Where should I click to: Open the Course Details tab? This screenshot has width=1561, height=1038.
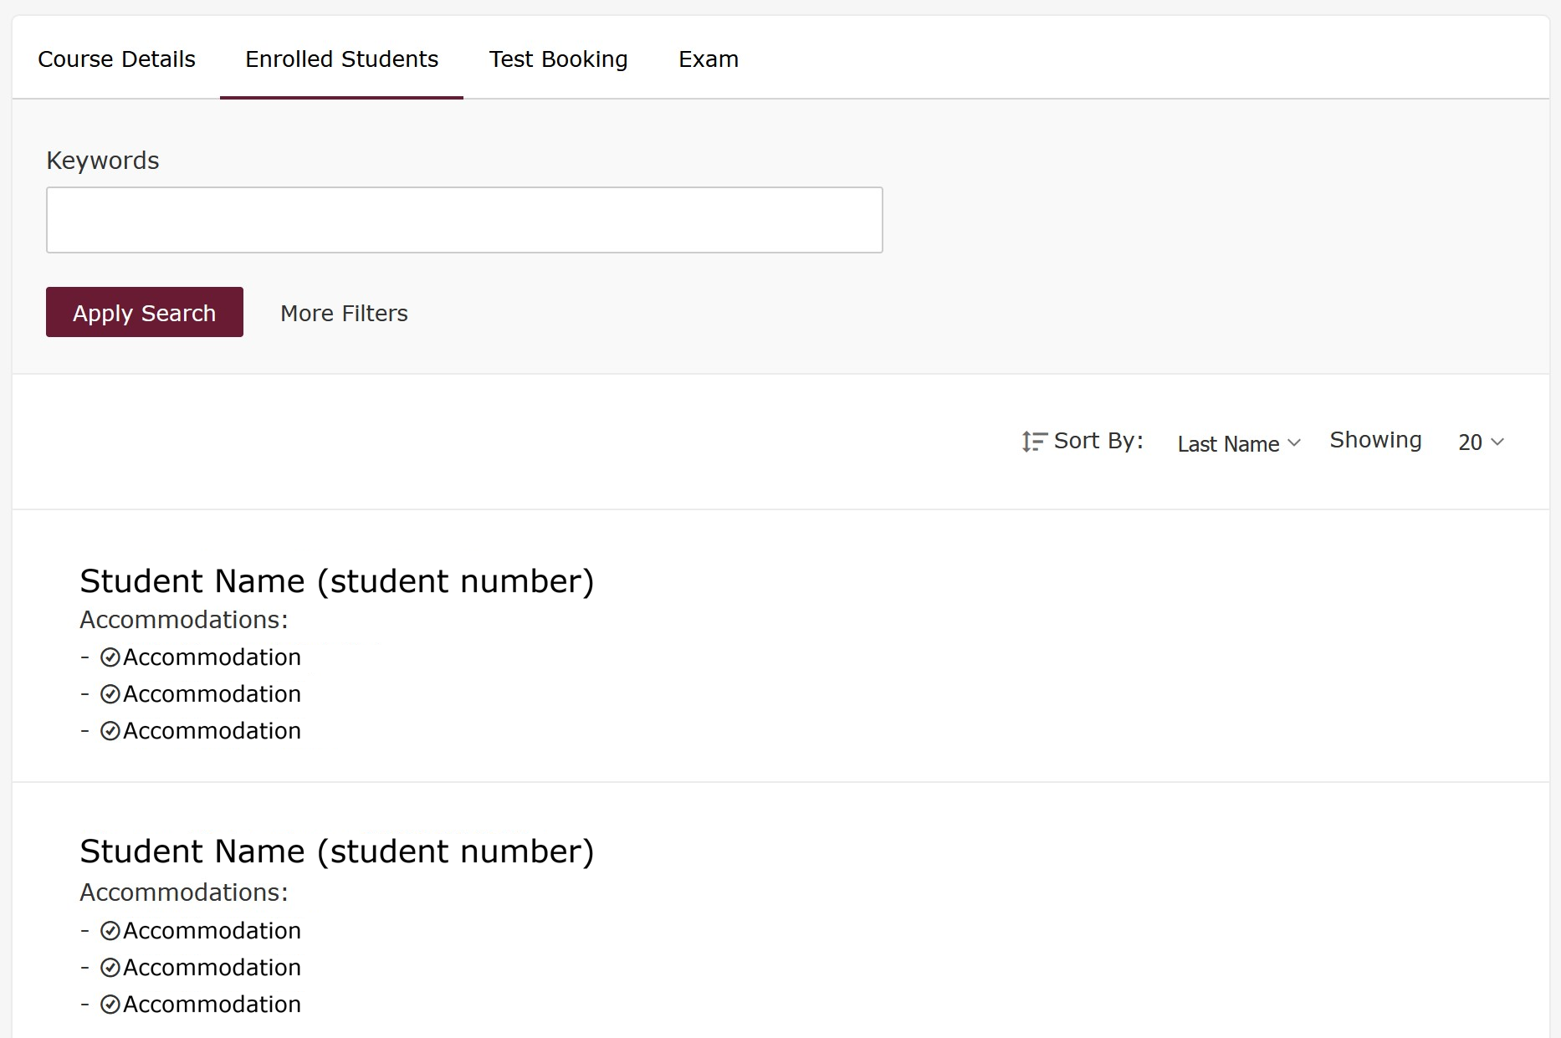click(x=116, y=59)
